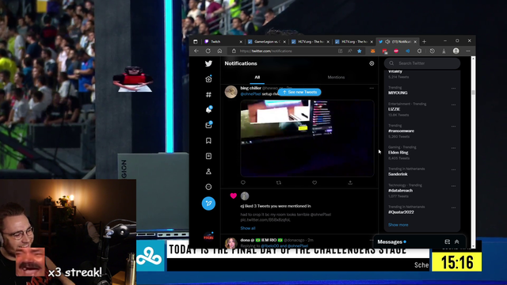Viewport: 507px width, 285px height.
Task: Compose new message in Messages drawer
Action: tap(447, 241)
